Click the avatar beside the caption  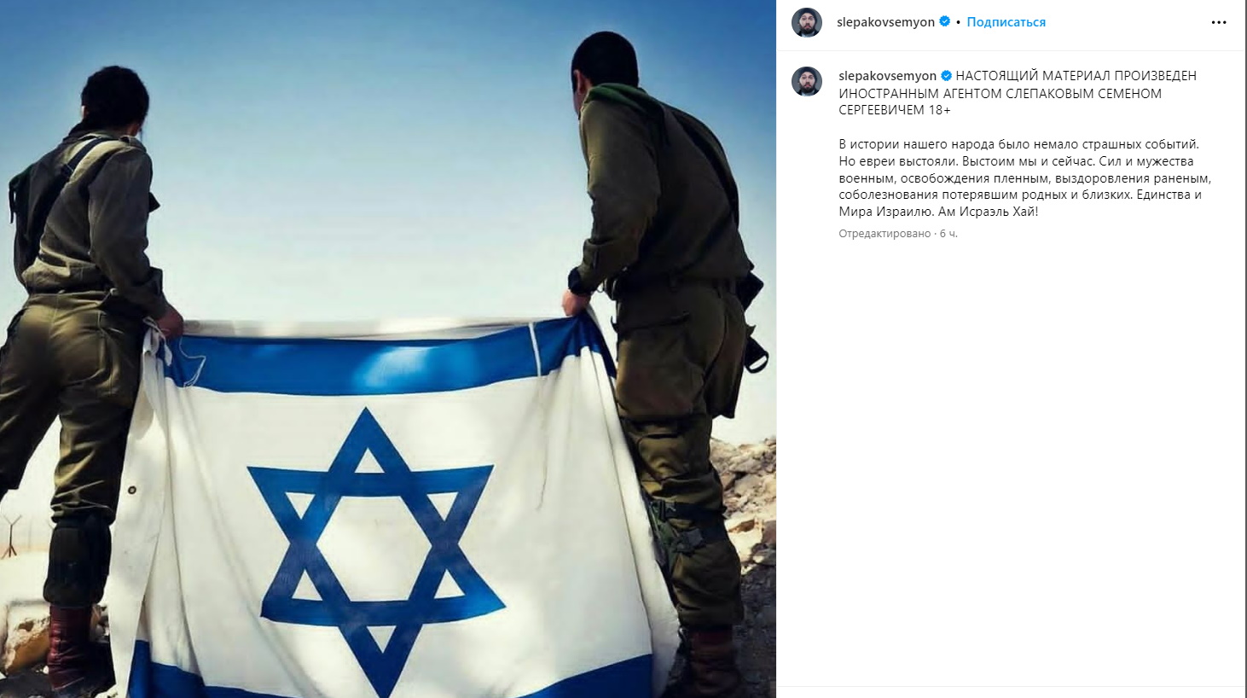(806, 81)
